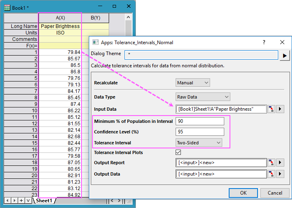Image resolution: width=292 pixels, height=208 pixels.
Task: Click the range selector icon beside Input Data
Action: [271, 109]
